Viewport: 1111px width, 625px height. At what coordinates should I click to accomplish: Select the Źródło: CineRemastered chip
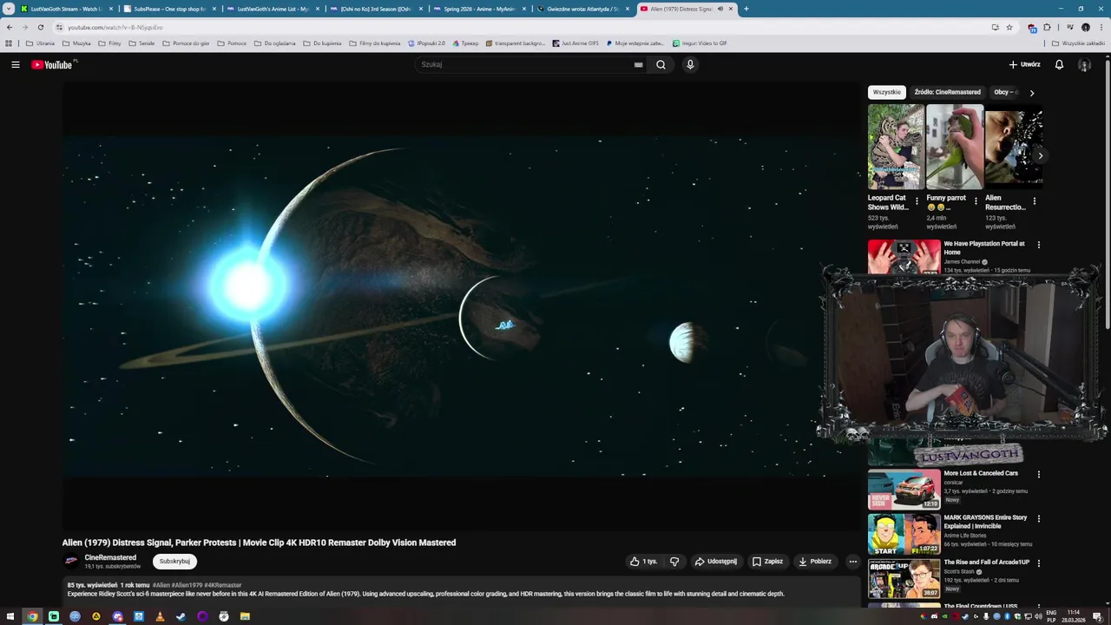[x=947, y=92]
